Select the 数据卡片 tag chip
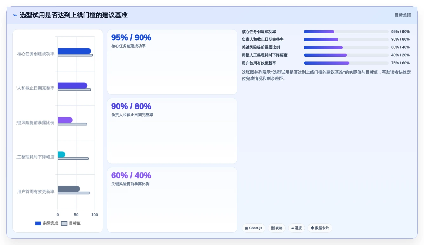424x245 pixels. click(320, 228)
